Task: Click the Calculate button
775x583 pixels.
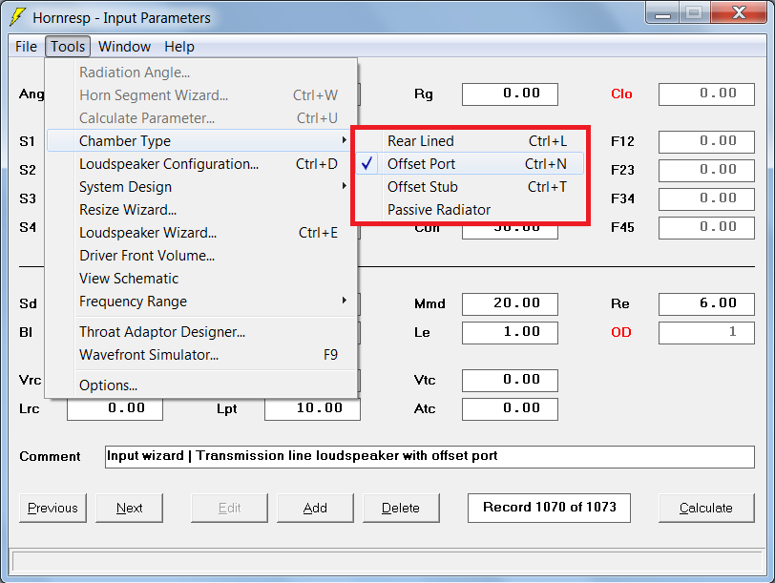Action: 706,508
